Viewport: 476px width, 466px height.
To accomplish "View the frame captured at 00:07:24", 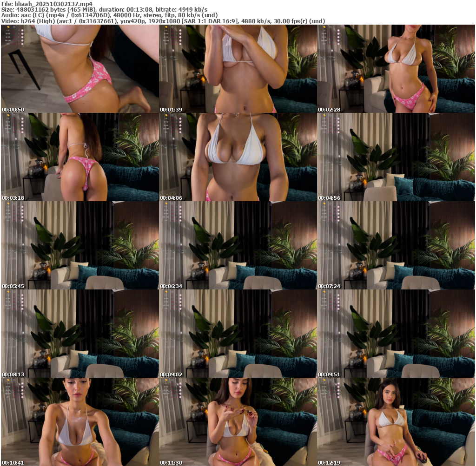I will tap(396, 245).
